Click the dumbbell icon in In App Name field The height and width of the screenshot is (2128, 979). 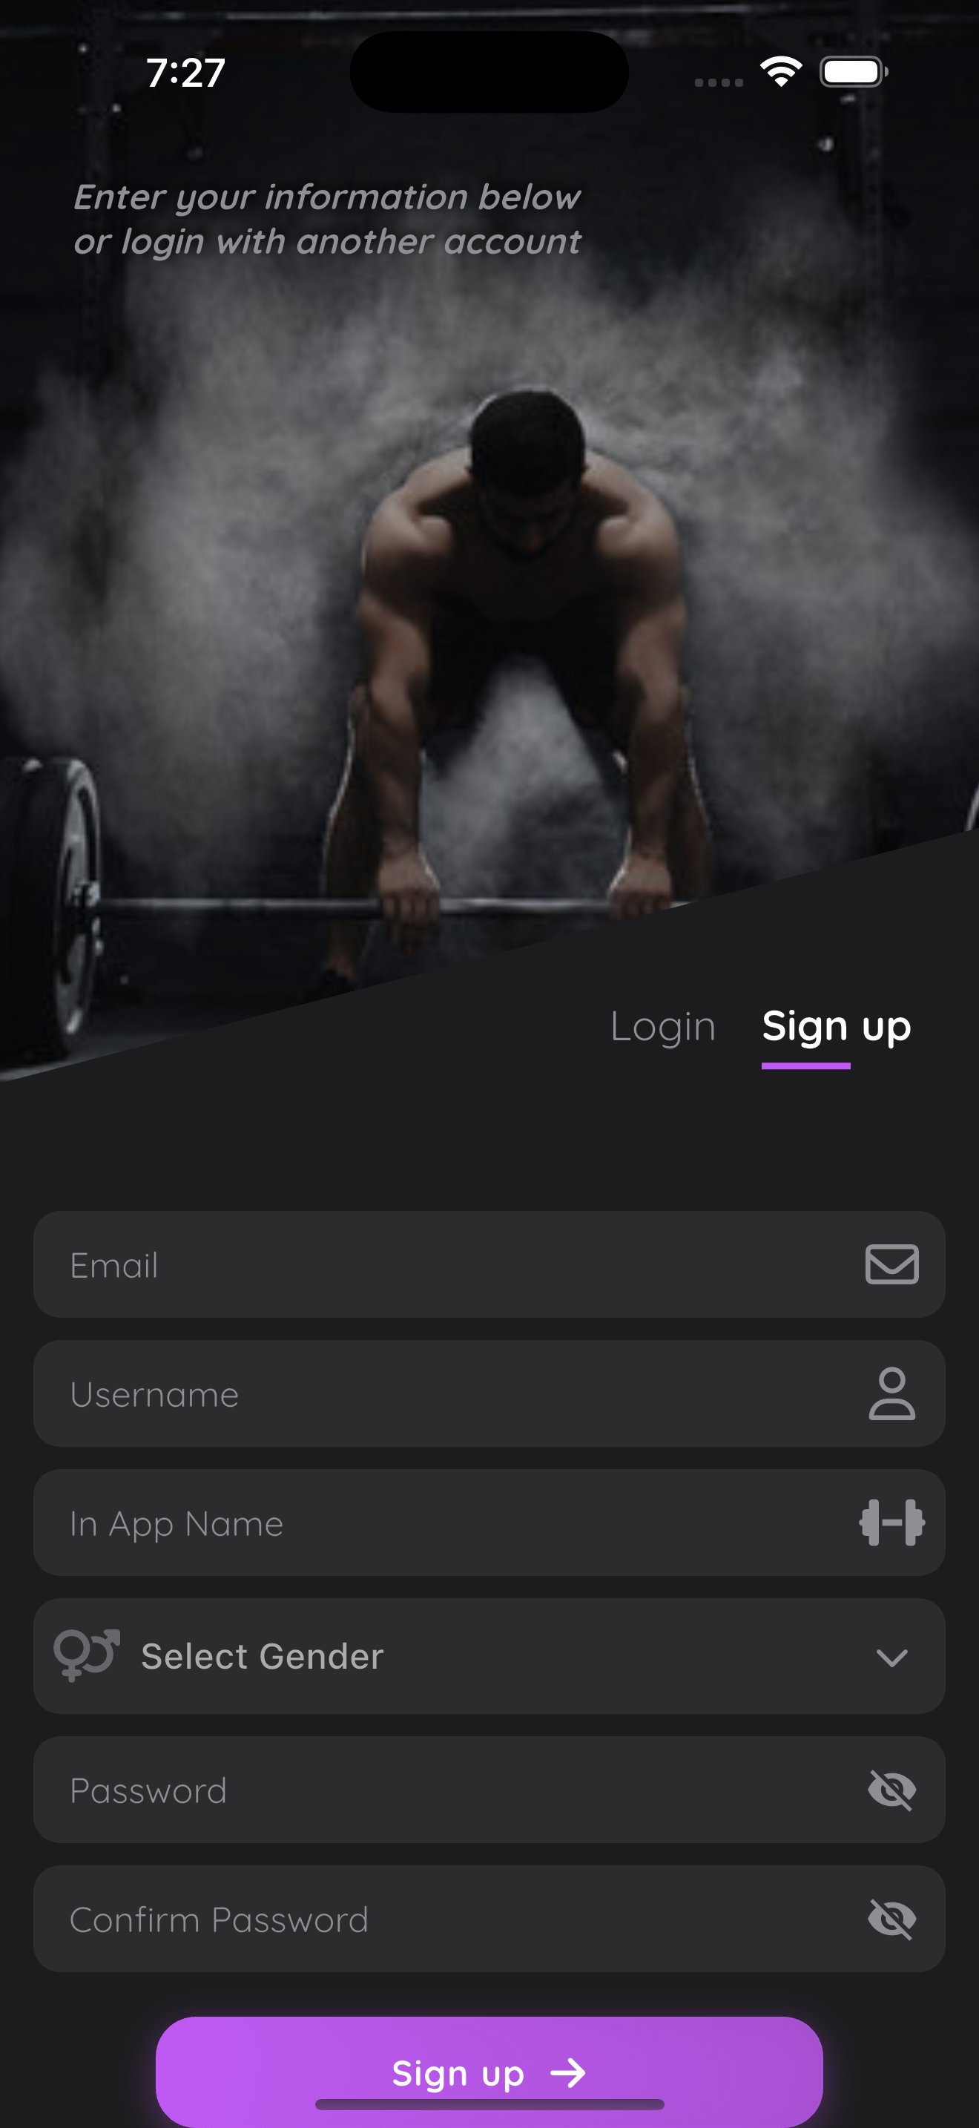click(x=891, y=1523)
